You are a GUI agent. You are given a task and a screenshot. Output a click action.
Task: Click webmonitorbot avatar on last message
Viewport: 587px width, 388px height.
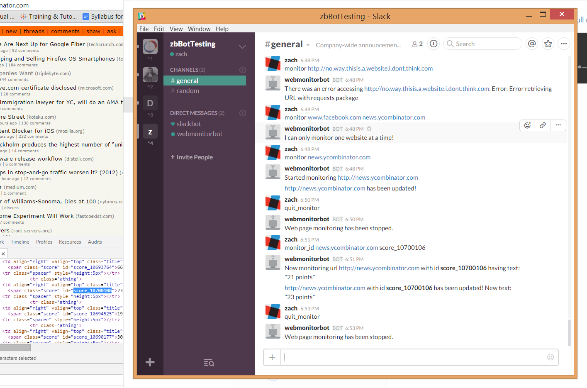273,332
